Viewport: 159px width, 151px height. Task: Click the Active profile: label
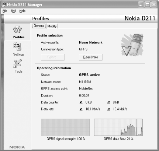coord(50,43)
